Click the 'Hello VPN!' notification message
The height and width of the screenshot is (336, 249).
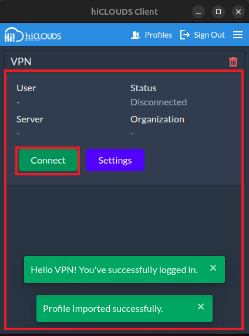(115, 270)
